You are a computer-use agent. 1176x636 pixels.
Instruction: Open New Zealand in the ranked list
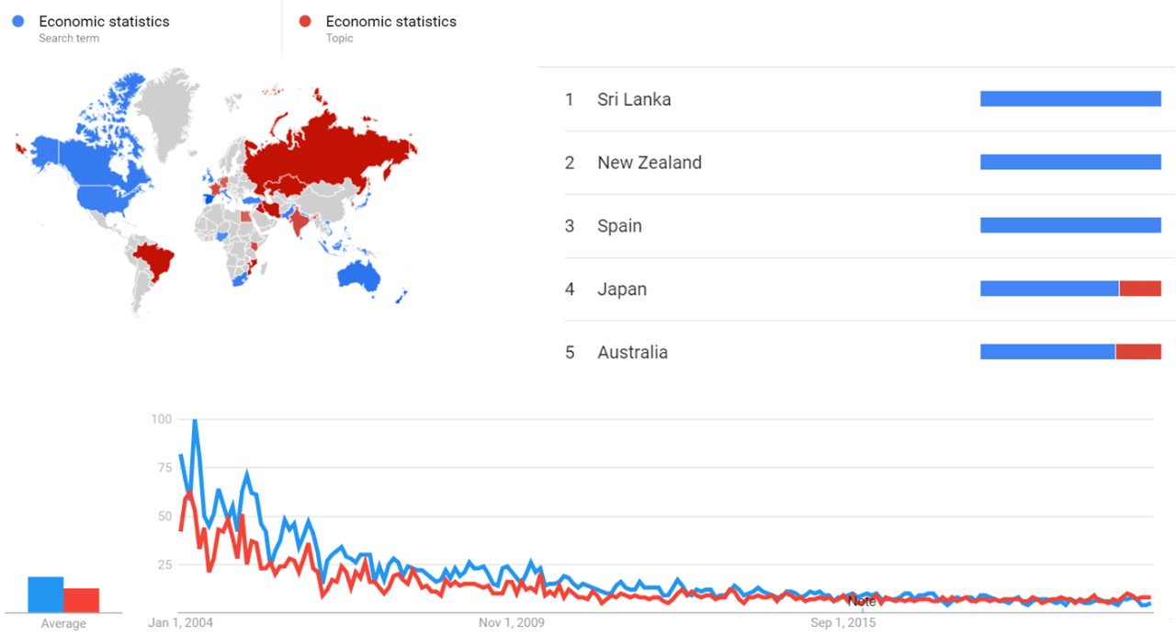tap(649, 163)
